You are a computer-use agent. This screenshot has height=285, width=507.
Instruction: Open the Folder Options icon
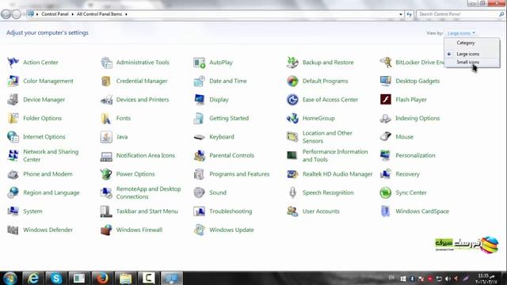[x=13, y=118]
